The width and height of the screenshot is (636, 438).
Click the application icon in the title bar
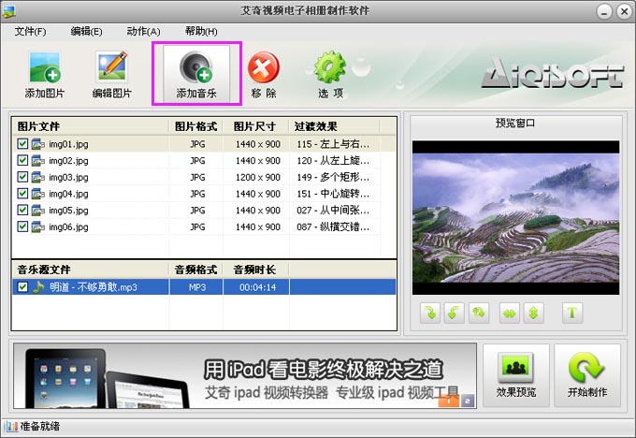[x=8, y=10]
